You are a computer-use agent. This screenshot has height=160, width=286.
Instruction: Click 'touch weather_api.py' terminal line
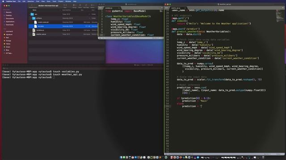click(x=67, y=74)
